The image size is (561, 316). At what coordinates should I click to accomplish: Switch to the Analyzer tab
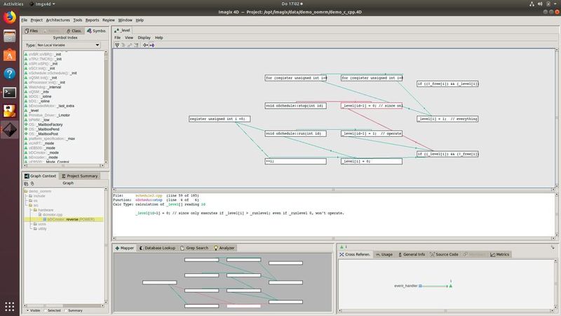pyautogui.click(x=224, y=248)
